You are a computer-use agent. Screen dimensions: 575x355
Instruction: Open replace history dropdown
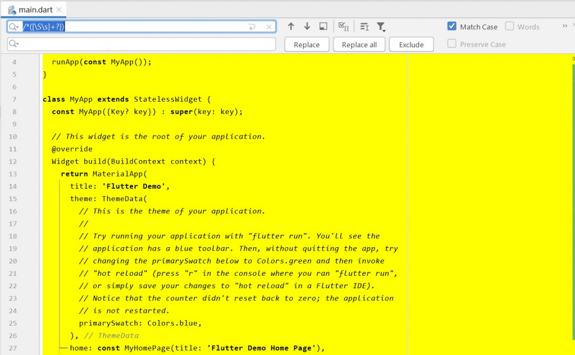coord(13,44)
